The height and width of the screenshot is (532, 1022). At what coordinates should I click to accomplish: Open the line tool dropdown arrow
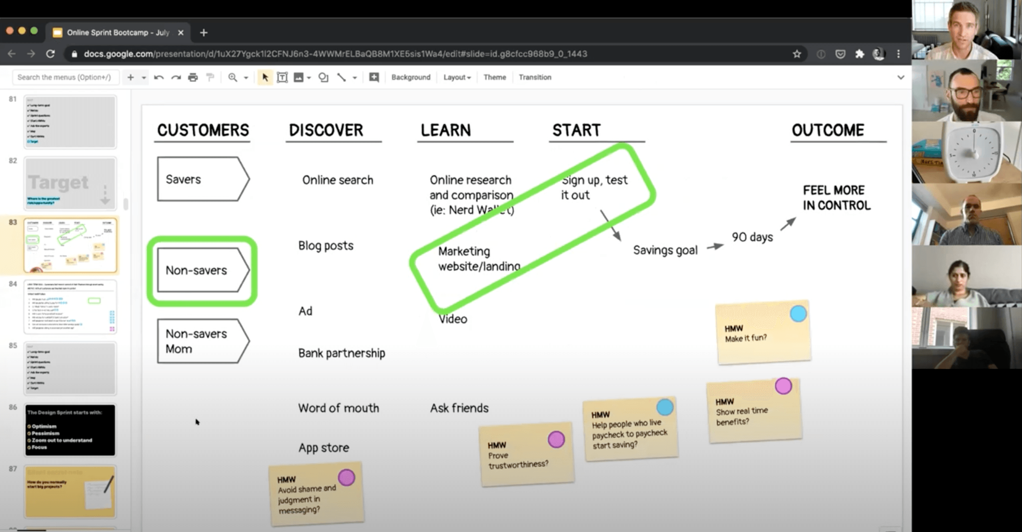[354, 77]
